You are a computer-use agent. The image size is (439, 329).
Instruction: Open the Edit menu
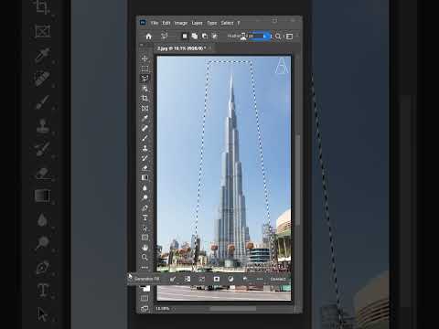[x=166, y=23]
